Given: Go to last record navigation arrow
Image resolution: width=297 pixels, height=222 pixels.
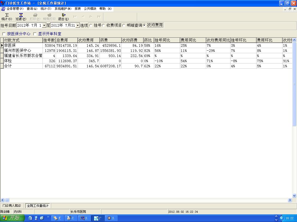Looking at the screenshot, I should (99, 17).
